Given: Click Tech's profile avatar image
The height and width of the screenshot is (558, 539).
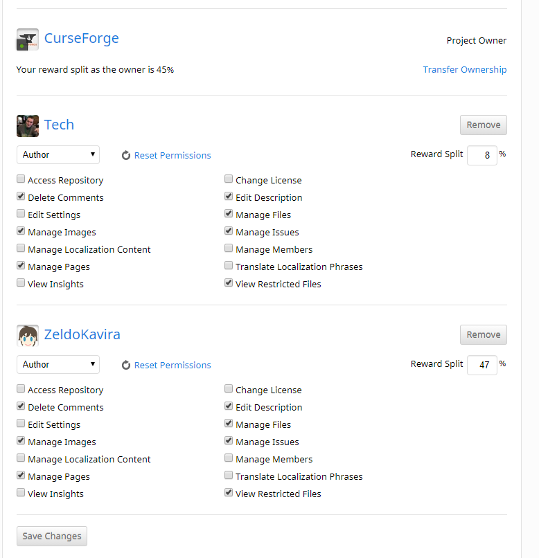Looking at the screenshot, I should coord(28,126).
